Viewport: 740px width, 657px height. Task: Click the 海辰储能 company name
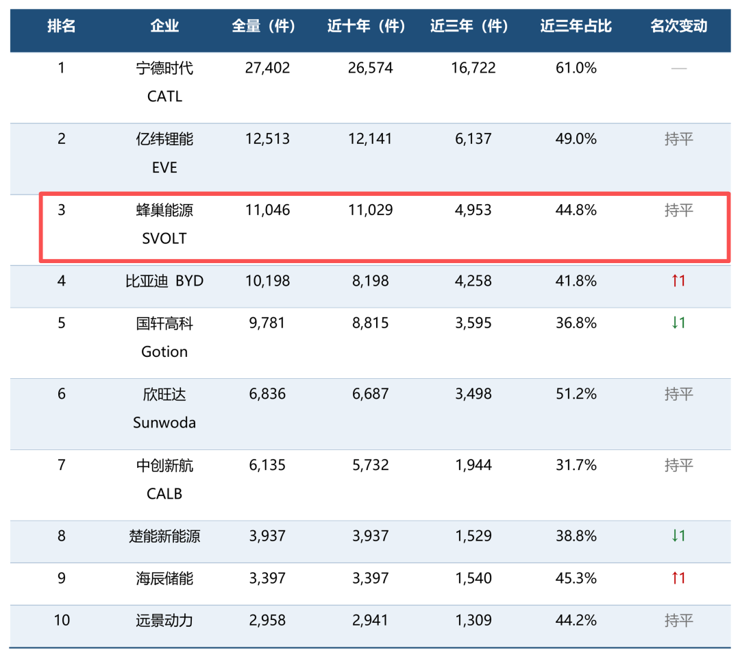pos(164,579)
